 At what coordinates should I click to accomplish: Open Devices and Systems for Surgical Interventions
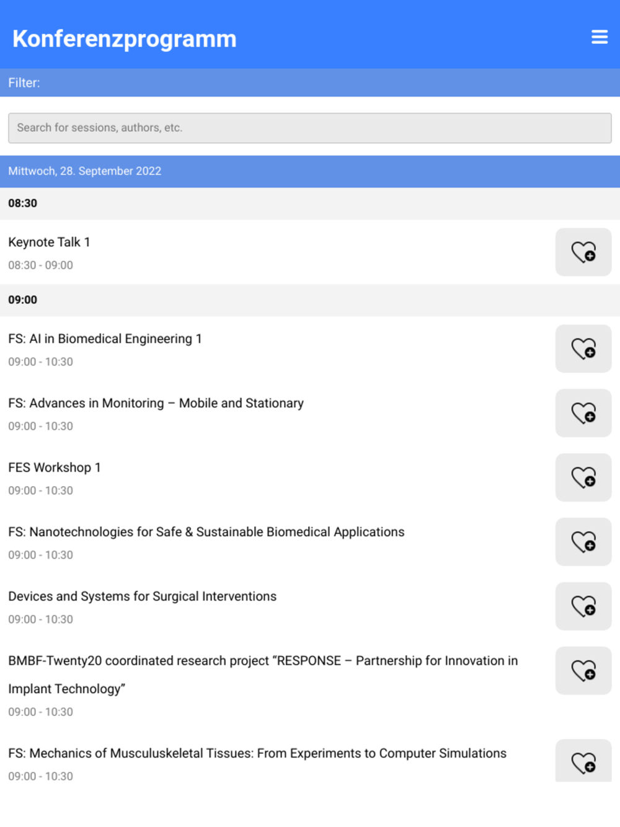tap(142, 597)
